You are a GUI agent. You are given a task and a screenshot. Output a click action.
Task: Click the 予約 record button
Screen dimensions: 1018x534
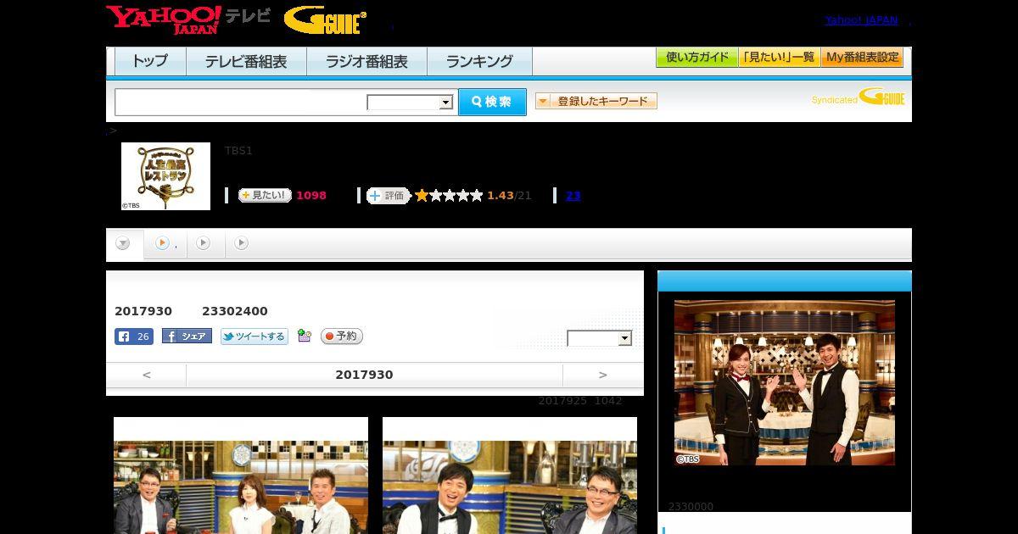point(342,337)
